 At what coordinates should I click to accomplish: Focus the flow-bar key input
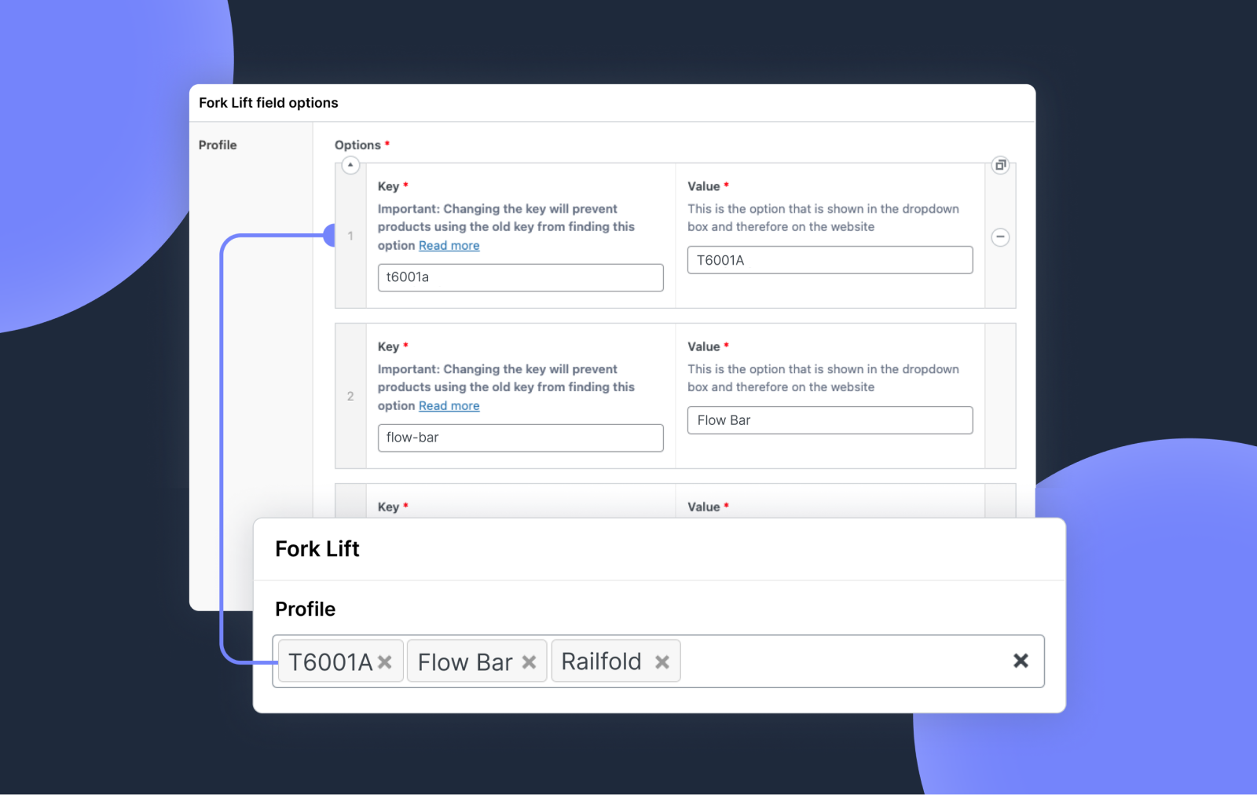[520, 438]
